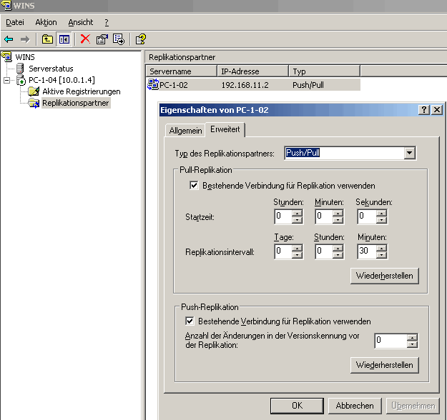Click the dialog's question mark help button
447x420 pixels.
point(424,109)
